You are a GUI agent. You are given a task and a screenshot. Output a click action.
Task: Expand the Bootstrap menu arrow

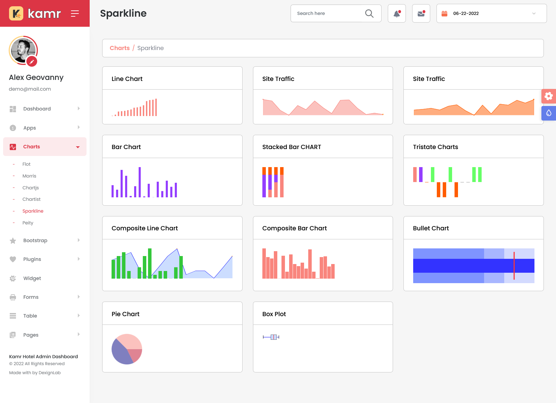pyautogui.click(x=79, y=240)
